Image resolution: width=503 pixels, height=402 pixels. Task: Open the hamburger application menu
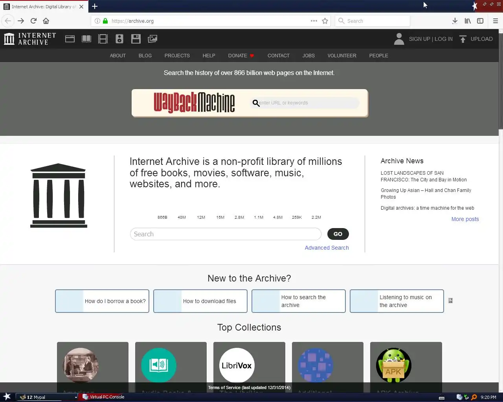(x=496, y=21)
